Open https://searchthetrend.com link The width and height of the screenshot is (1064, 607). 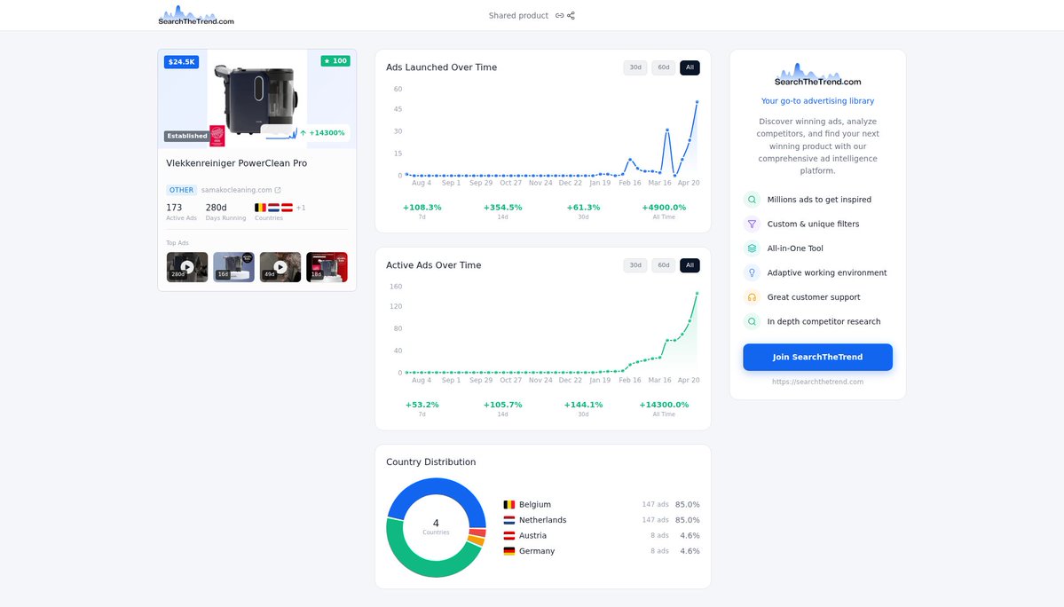click(817, 382)
